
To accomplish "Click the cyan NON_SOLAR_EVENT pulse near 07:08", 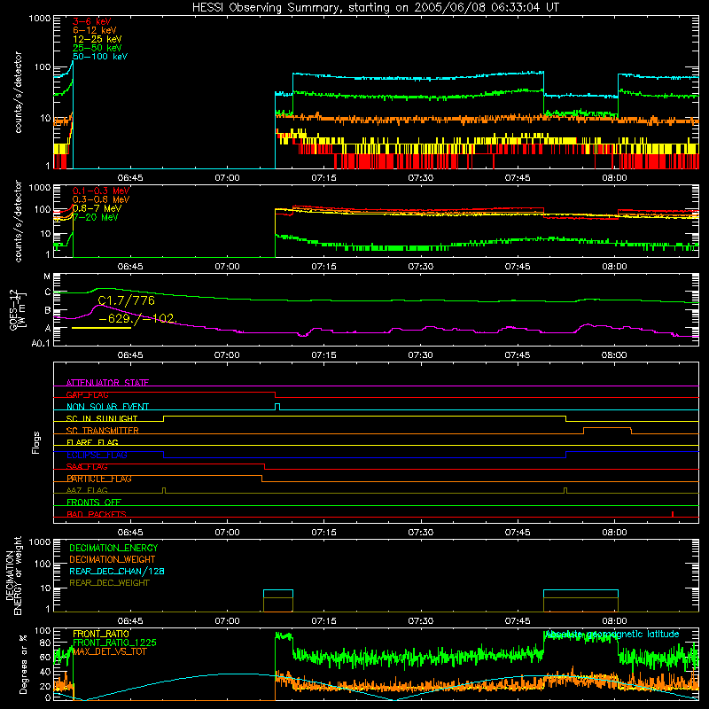I will point(277,407).
